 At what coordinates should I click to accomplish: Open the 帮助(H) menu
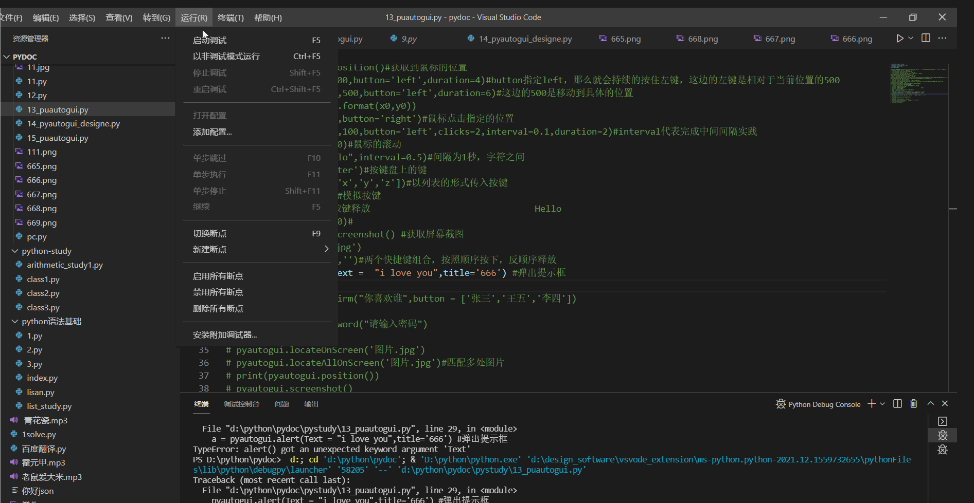coord(268,17)
